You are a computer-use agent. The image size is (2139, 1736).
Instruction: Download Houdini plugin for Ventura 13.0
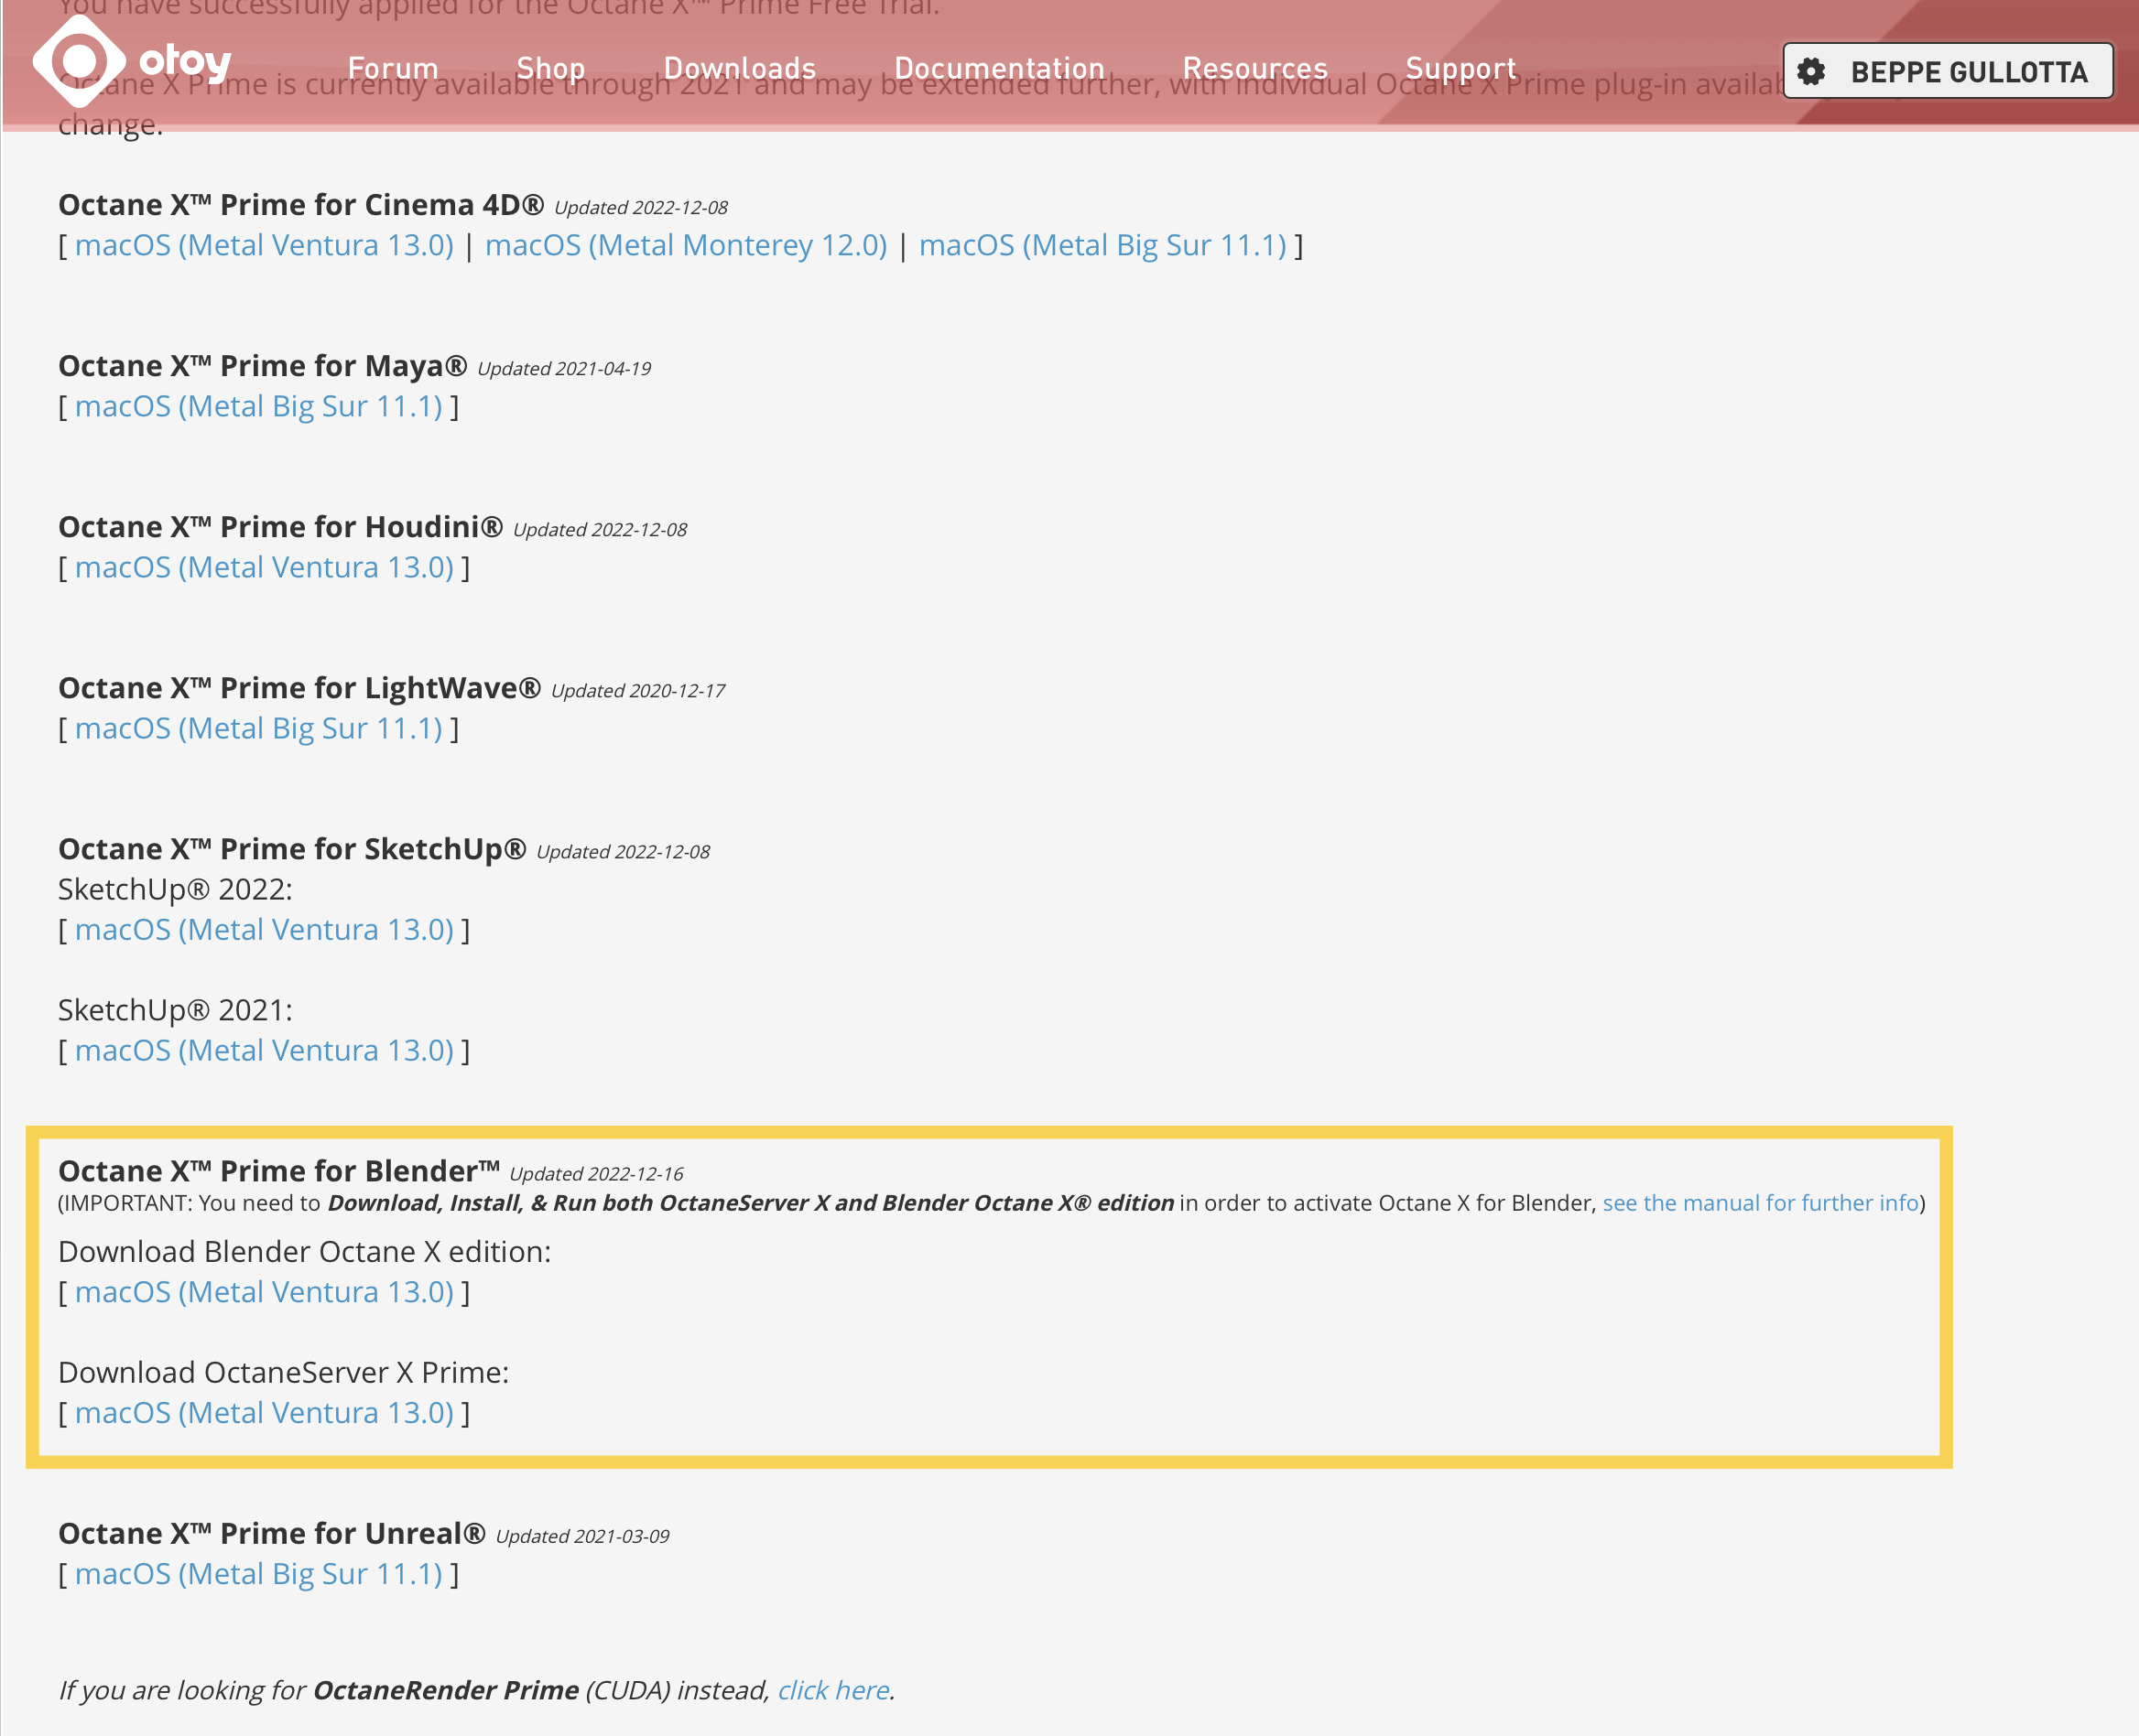click(x=264, y=567)
